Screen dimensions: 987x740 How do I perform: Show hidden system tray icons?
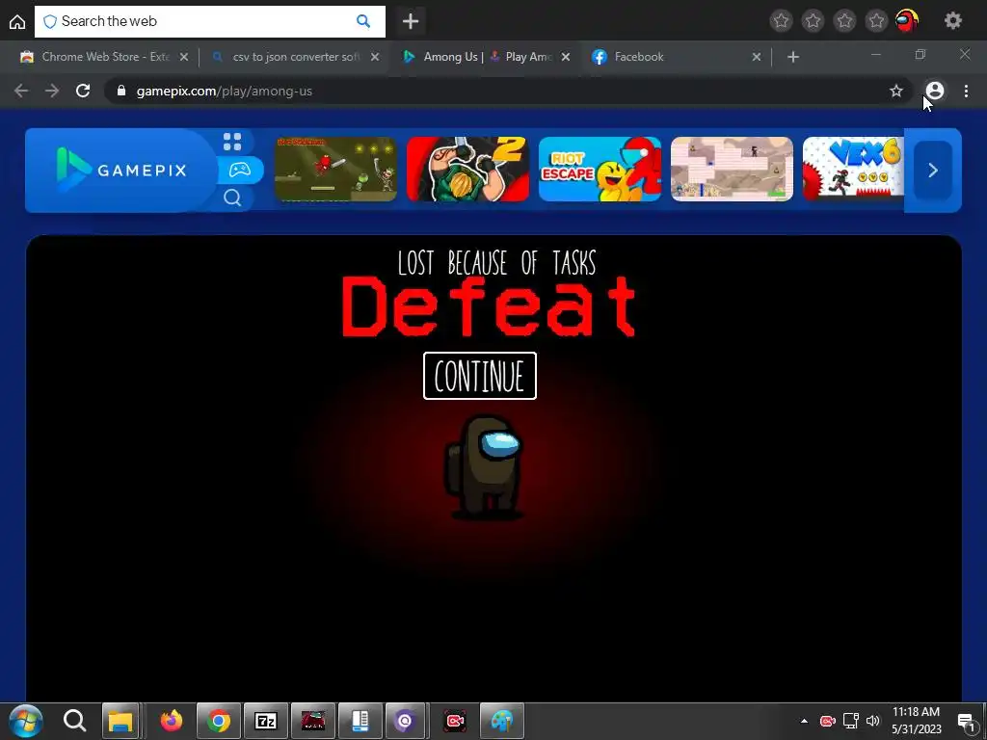(804, 721)
